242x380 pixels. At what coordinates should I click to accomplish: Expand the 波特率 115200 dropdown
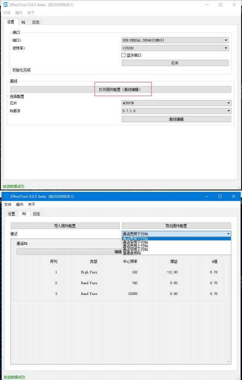click(x=175, y=48)
